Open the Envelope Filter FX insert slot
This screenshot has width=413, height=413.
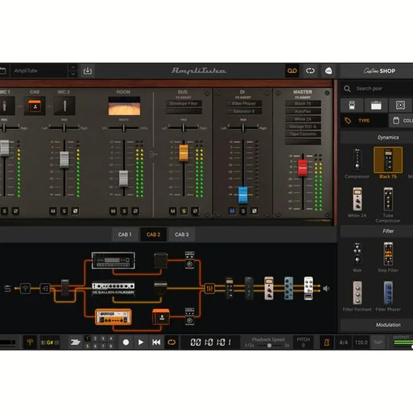[x=184, y=103]
